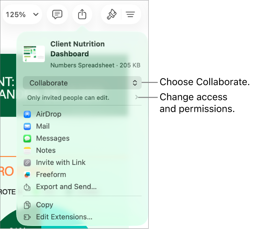Choose the Freeform app icon
This screenshot has width=253, height=229.
[27, 175]
